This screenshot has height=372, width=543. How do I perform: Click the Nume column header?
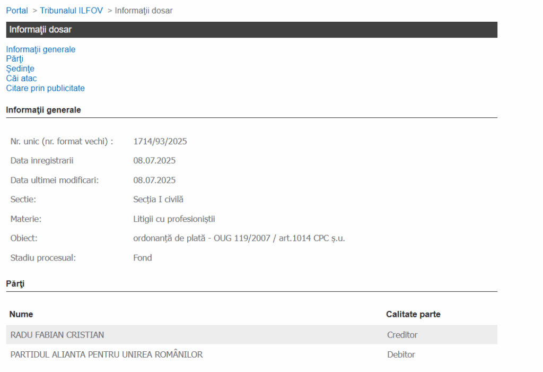[x=21, y=314]
